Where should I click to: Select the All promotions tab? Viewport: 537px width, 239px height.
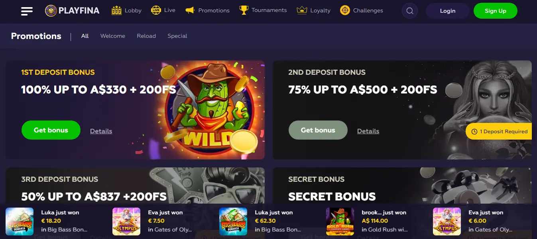(85, 36)
